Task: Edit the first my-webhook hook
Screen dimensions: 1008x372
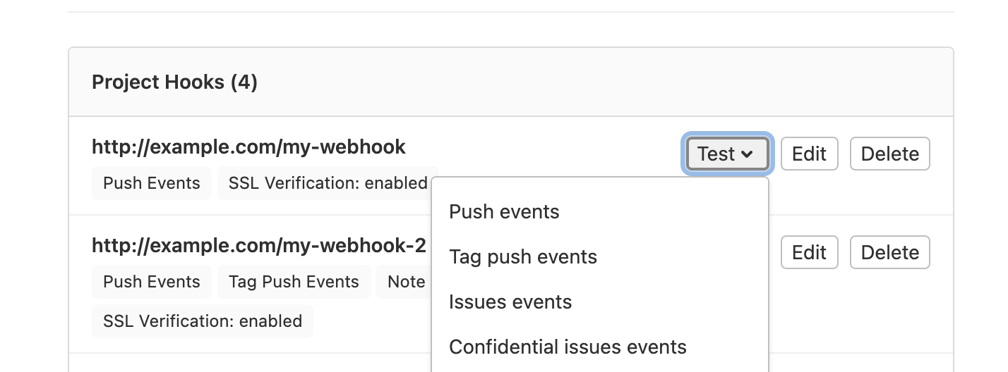Action: pos(809,154)
